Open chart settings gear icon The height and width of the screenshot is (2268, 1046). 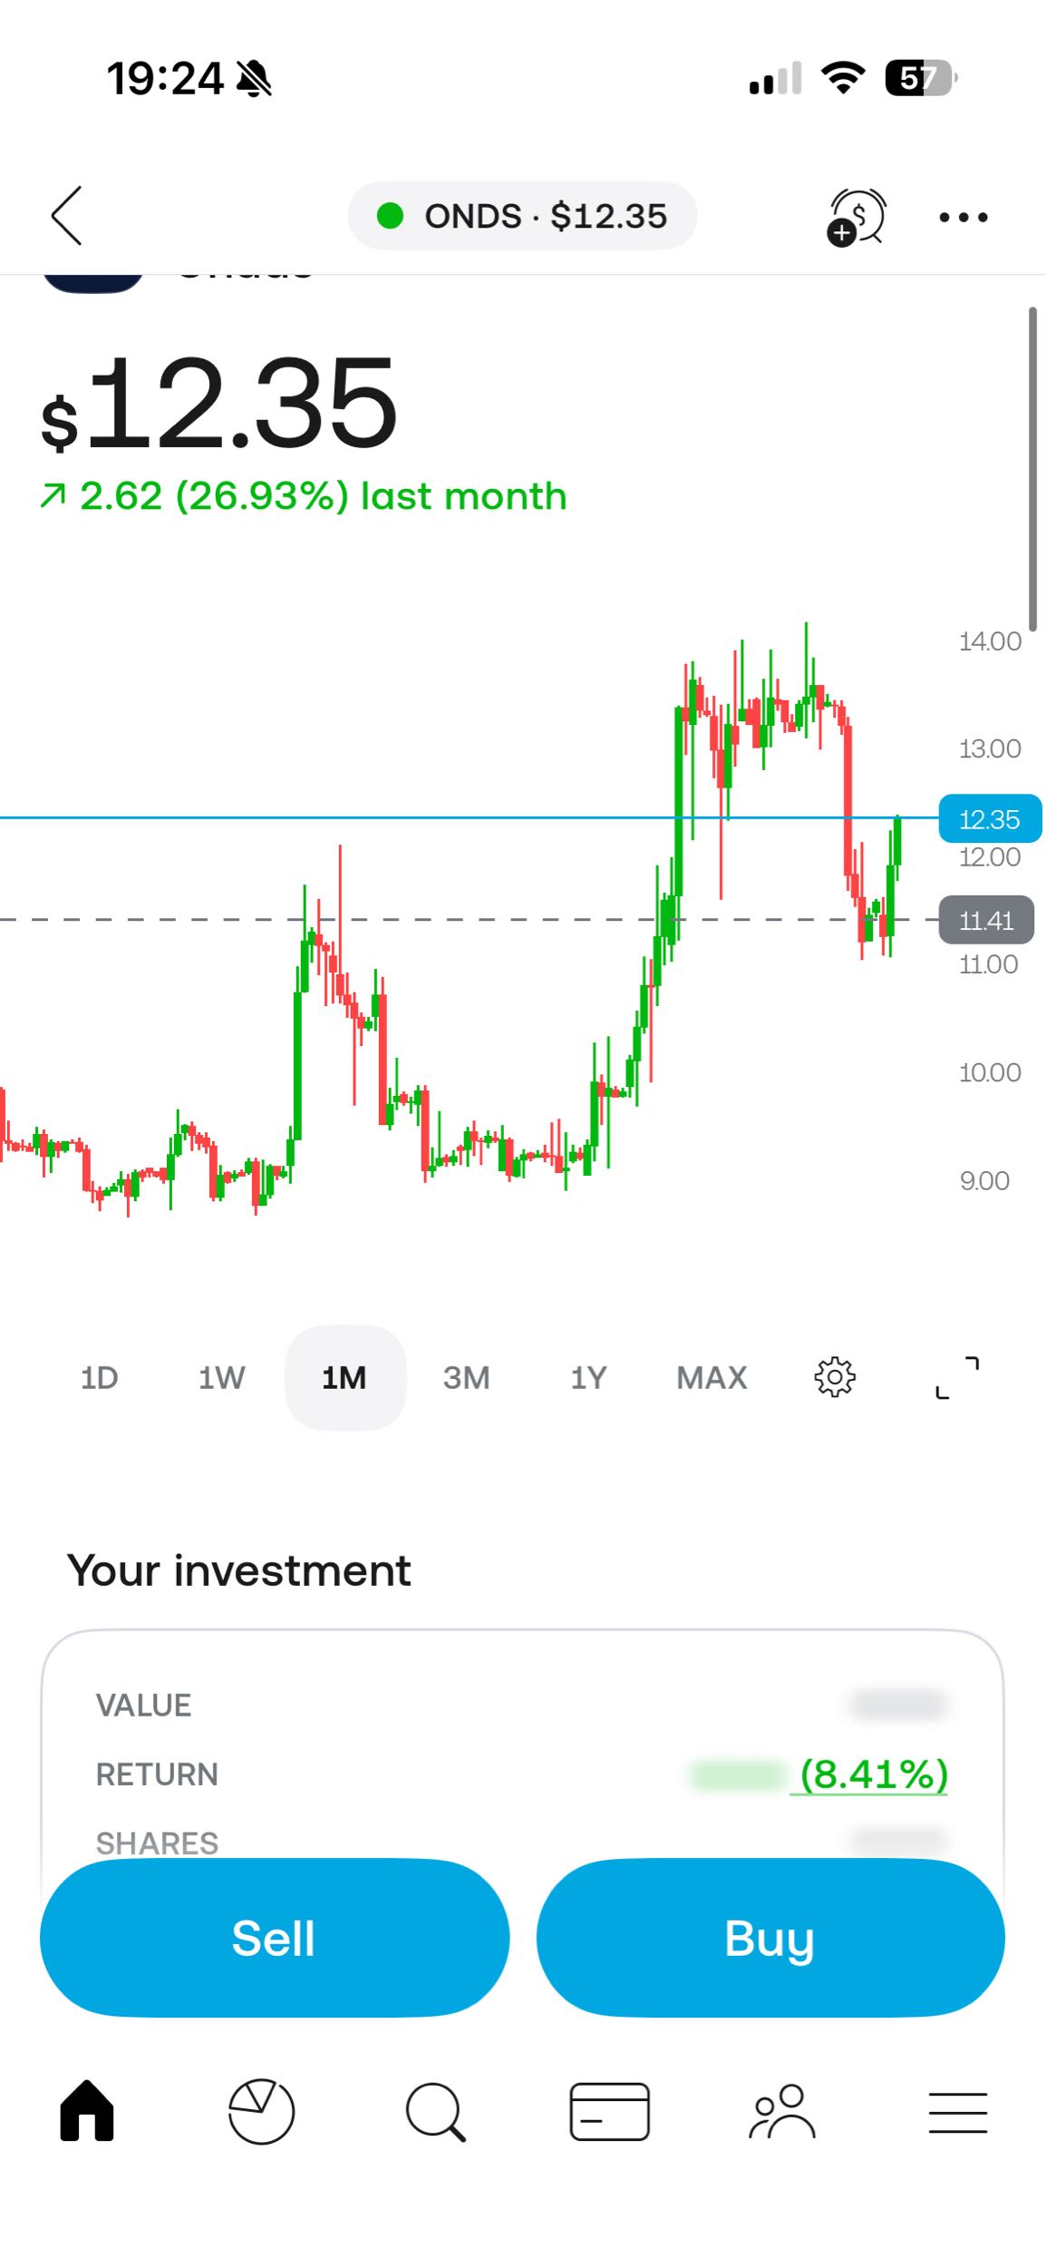pyautogui.click(x=835, y=1377)
